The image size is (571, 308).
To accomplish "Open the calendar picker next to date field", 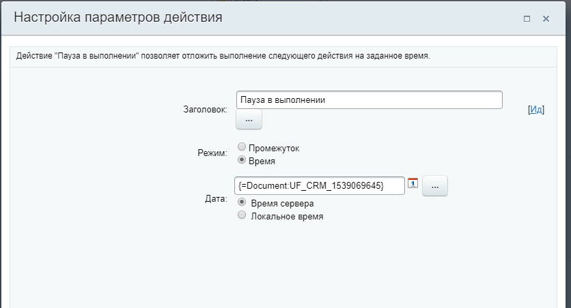I will click(413, 183).
